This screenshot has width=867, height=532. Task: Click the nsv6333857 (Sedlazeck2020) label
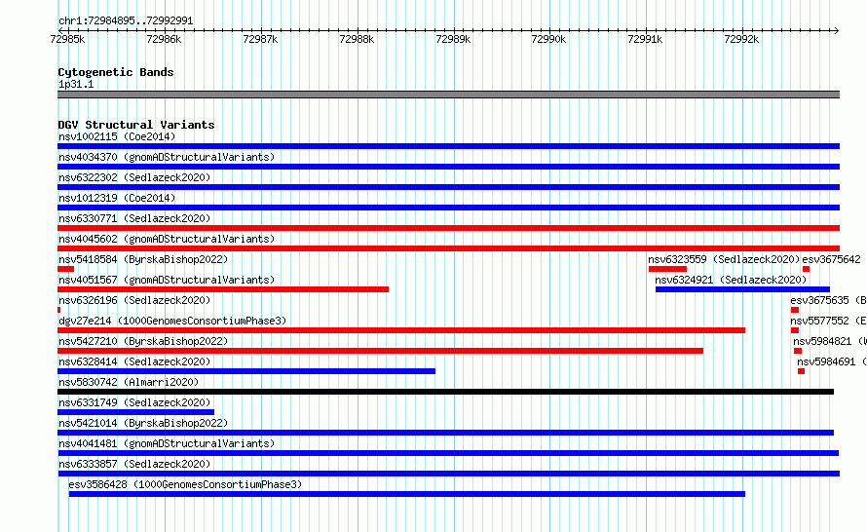tap(134, 464)
